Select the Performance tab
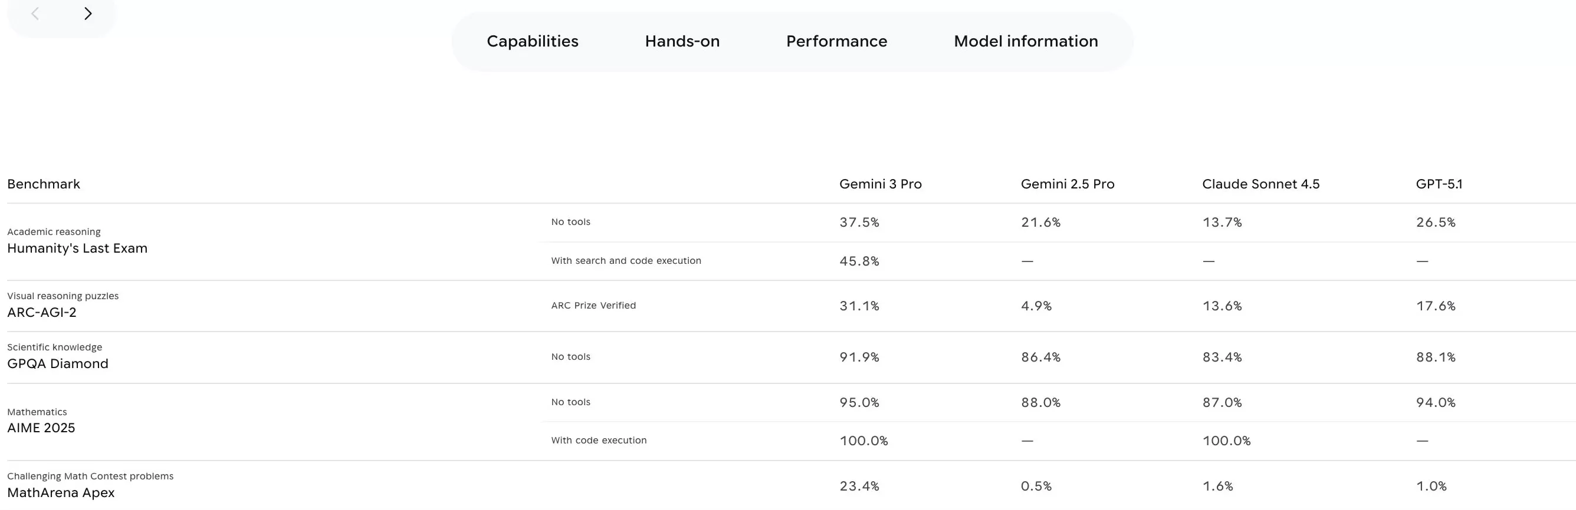 836,41
